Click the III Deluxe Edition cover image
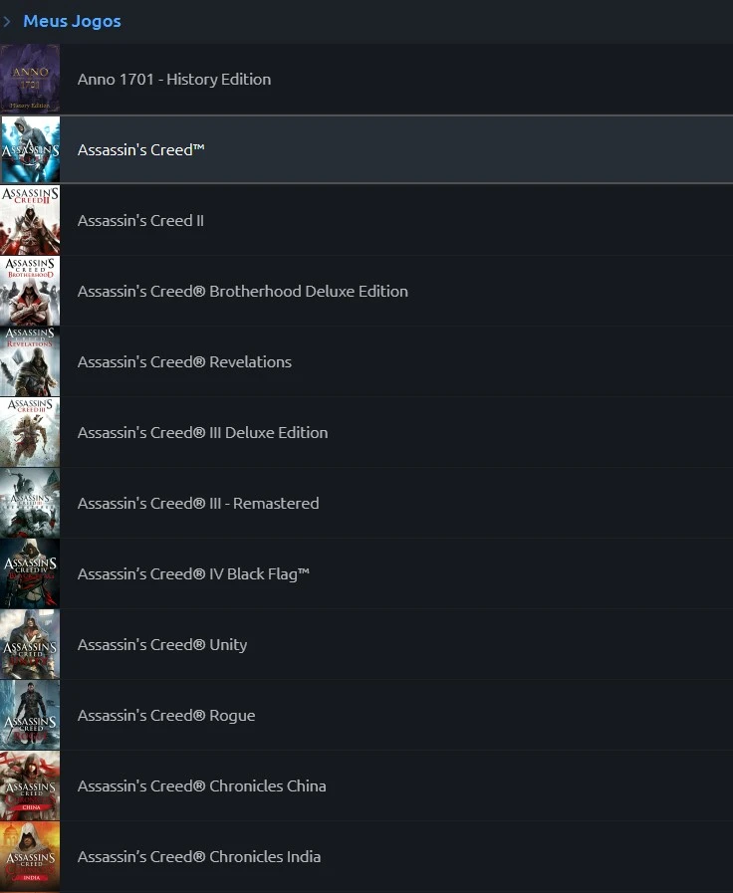Image resolution: width=733 pixels, height=893 pixels. pos(30,432)
